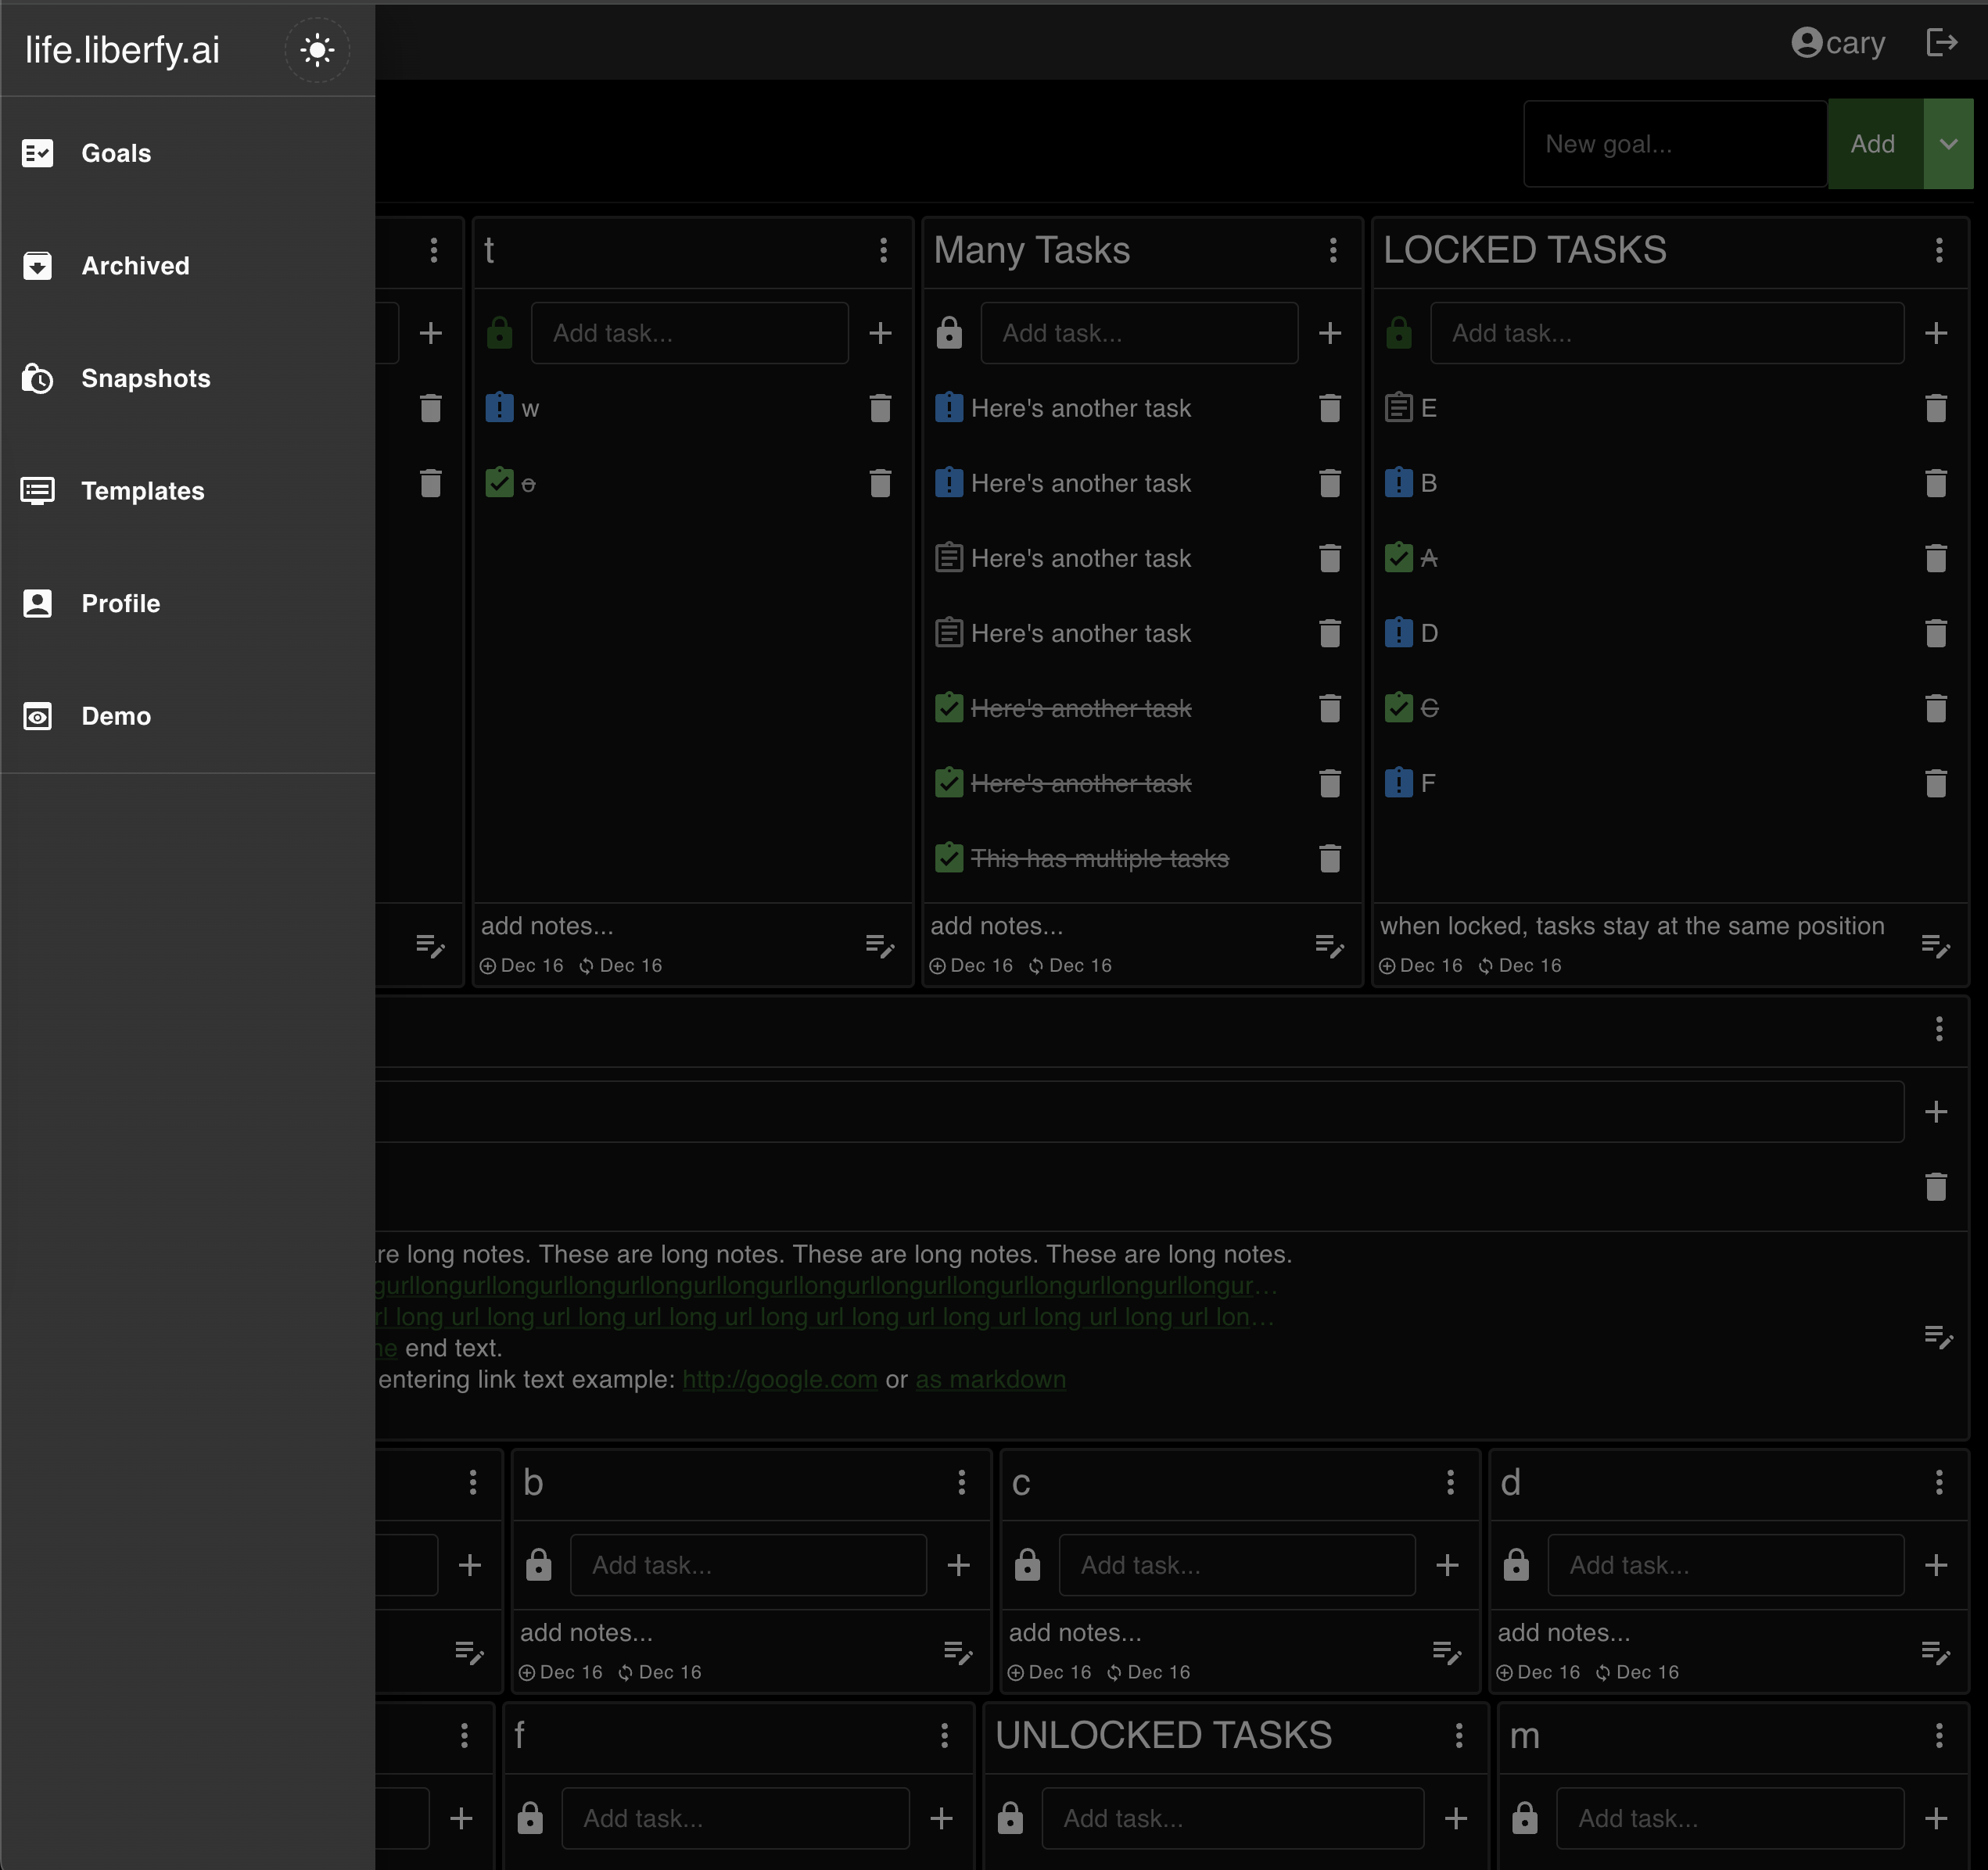Image resolution: width=1988 pixels, height=1870 pixels.
Task: Toggle the light/dark theme sun icon
Action: tap(317, 50)
